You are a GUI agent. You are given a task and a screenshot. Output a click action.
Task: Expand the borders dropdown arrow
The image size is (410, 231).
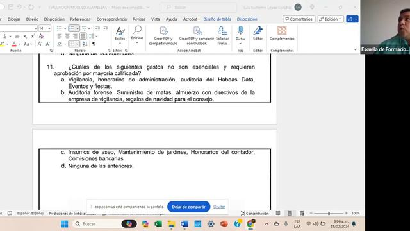(78, 44)
